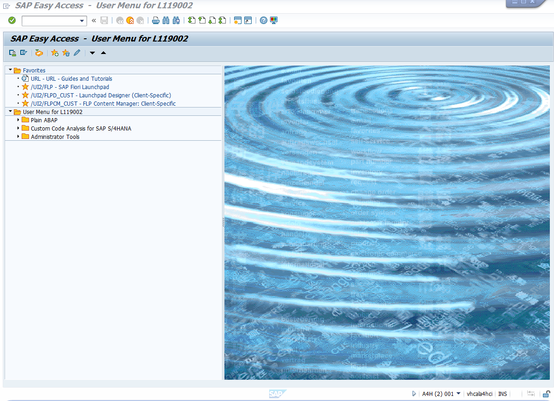
Task: Click the Find Next binoculars icon
Action: pyautogui.click(x=176, y=20)
